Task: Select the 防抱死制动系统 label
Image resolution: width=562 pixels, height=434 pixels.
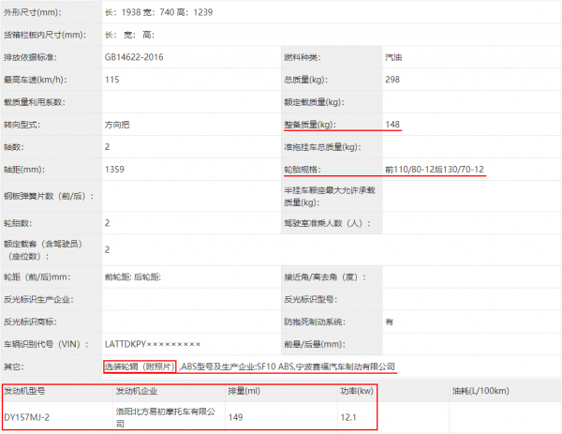Action: (315, 322)
